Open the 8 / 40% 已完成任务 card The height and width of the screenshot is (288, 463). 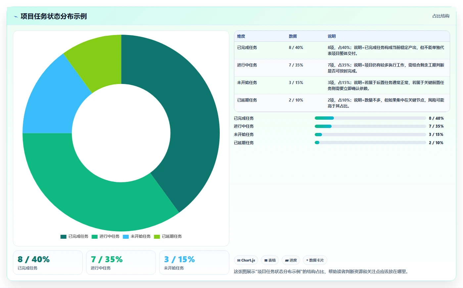tap(48, 263)
